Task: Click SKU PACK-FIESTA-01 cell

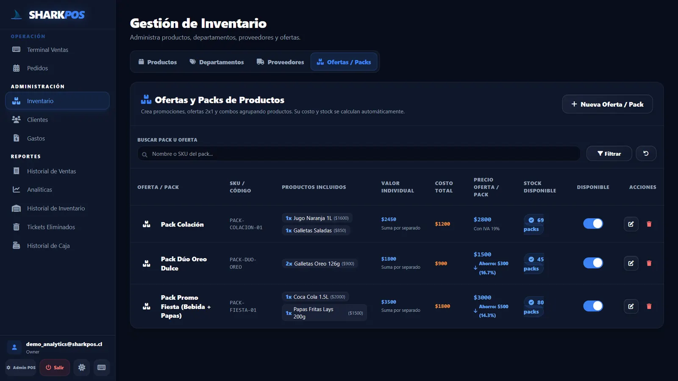Action: pos(243,306)
